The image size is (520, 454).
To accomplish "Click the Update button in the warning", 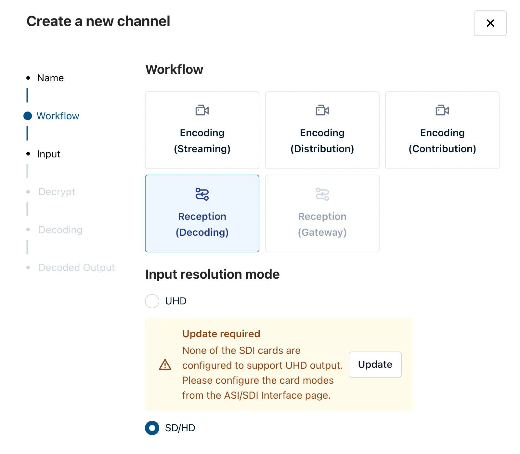I will point(375,365).
